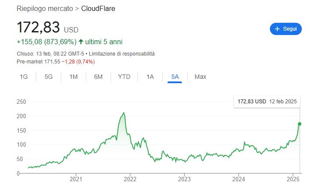This screenshot has width=325, height=190.
Task: Select the 5G time range tab
Action: pos(49,77)
